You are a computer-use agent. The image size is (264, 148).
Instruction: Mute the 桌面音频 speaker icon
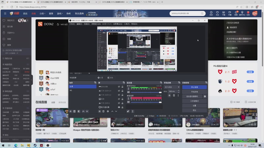click(x=128, y=102)
